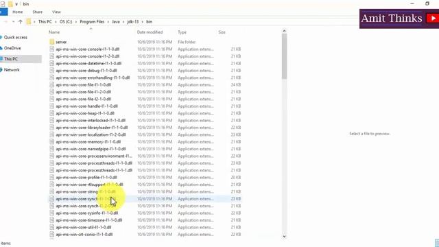Navigate to jdk-13 in address bar

point(133,21)
